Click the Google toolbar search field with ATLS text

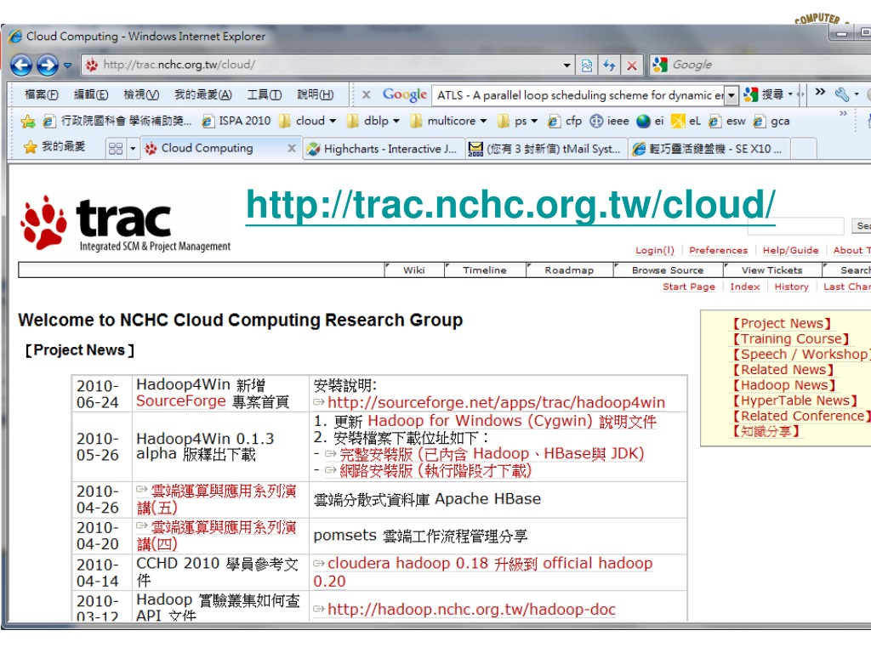click(x=580, y=95)
